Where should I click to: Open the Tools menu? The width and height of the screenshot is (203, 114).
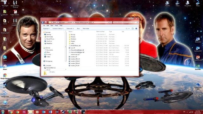56,26
